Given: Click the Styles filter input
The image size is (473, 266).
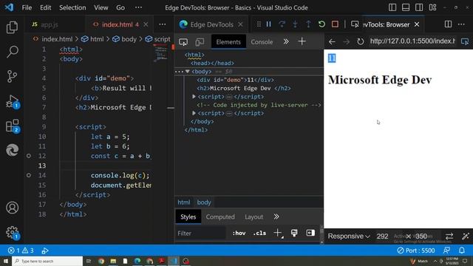Looking at the screenshot, I should tap(201, 233).
